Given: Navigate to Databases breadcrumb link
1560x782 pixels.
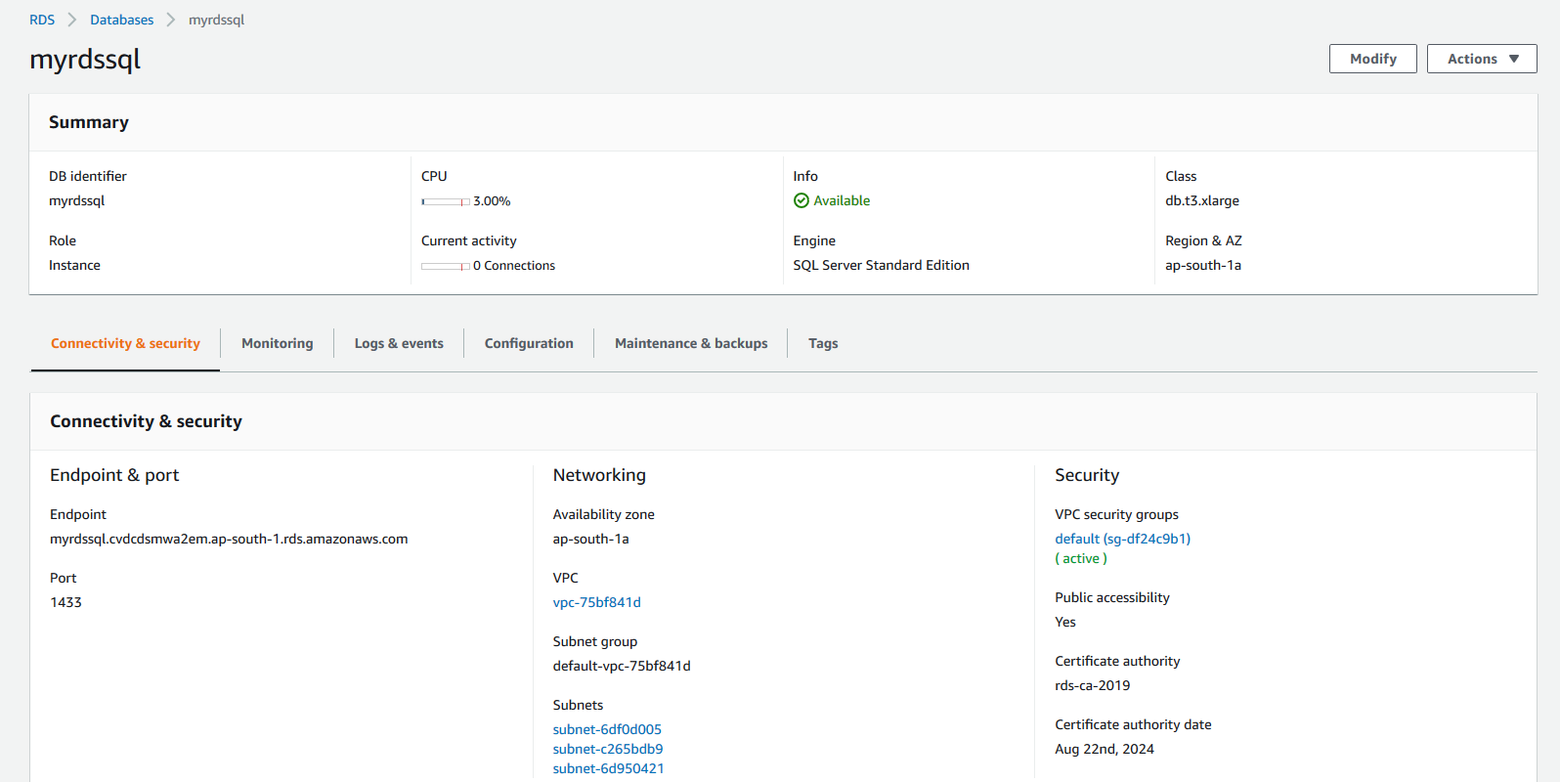Looking at the screenshot, I should [121, 20].
